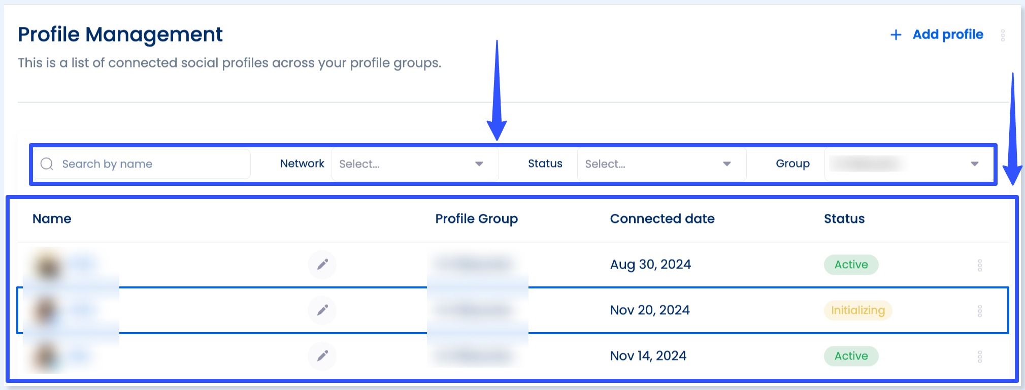Open the three-dot menu for the Initializing row
This screenshot has height=390, width=1025.
979,311
